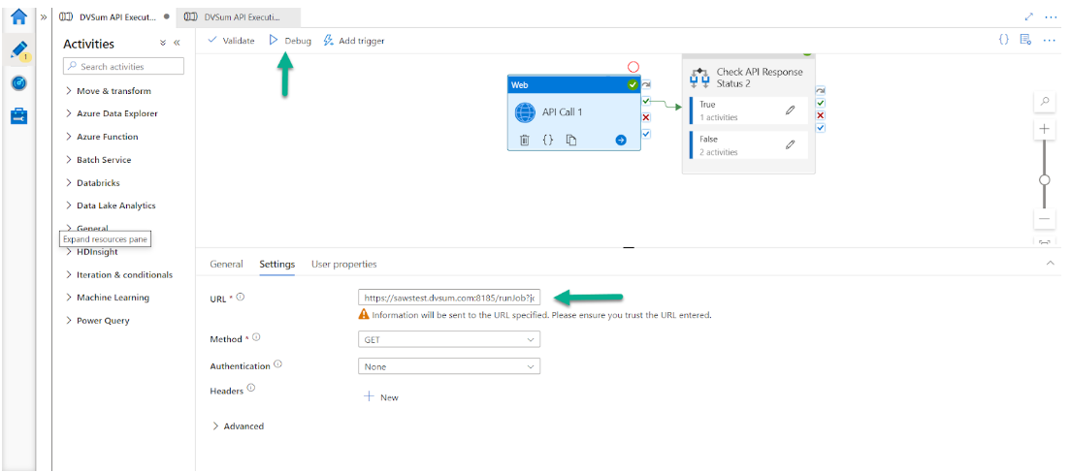Show Headers info tooltip icon
The width and height of the screenshot is (1071, 472).
click(x=250, y=388)
